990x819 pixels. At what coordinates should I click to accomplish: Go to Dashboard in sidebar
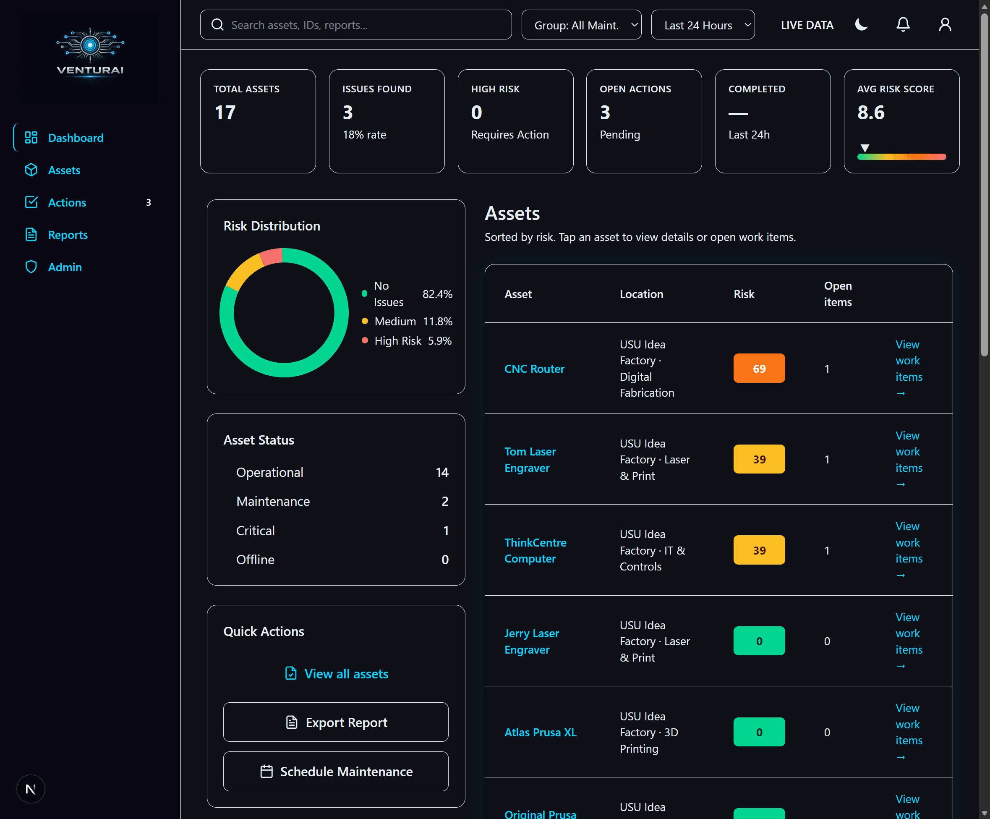tap(89, 138)
